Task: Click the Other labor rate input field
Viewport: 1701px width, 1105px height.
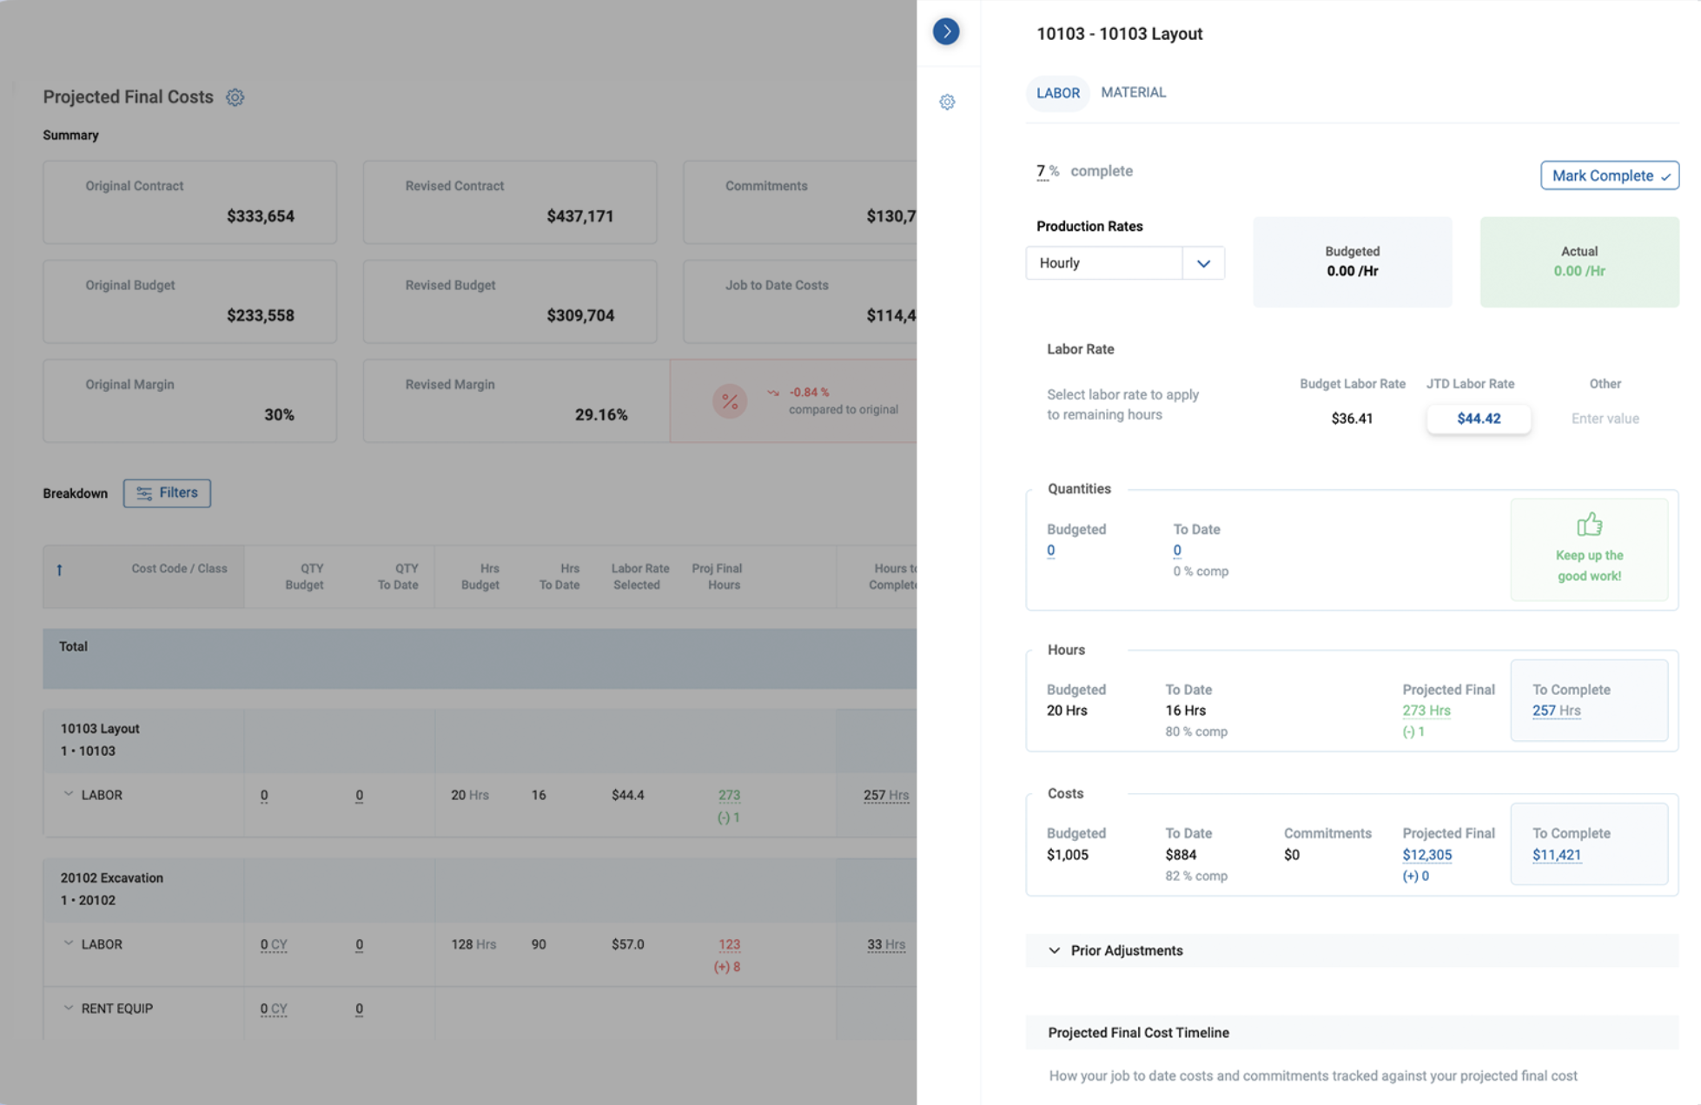Action: [x=1605, y=419]
